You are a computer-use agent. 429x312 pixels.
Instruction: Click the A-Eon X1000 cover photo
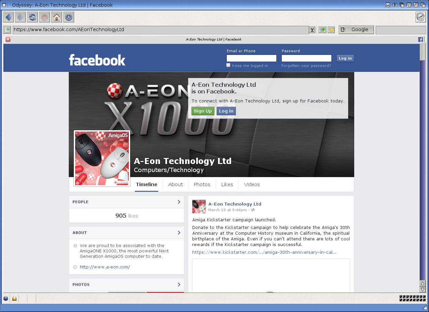211,125
